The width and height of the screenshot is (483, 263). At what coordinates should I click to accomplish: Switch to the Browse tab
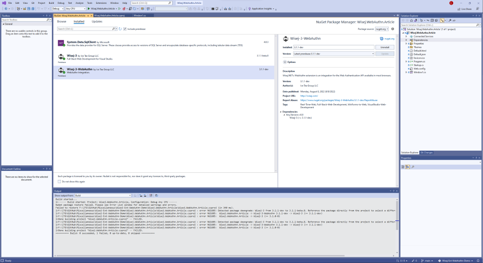pos(62,22)
